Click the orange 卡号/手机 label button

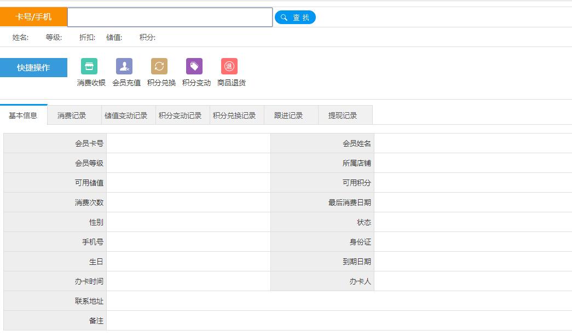(x=33, y=17)
